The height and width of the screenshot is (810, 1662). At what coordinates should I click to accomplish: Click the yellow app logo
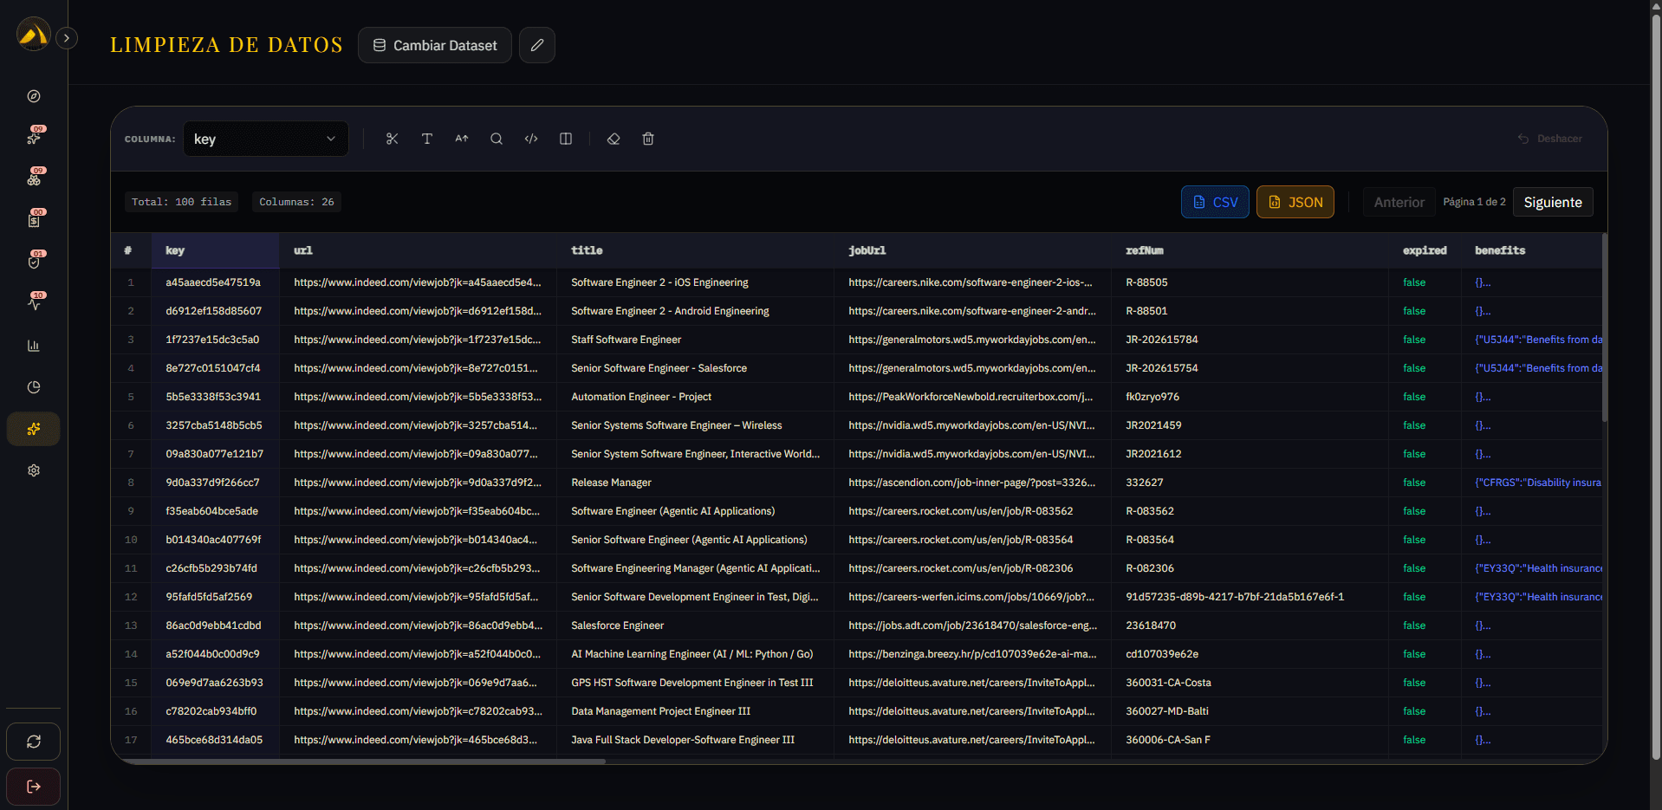33,35
